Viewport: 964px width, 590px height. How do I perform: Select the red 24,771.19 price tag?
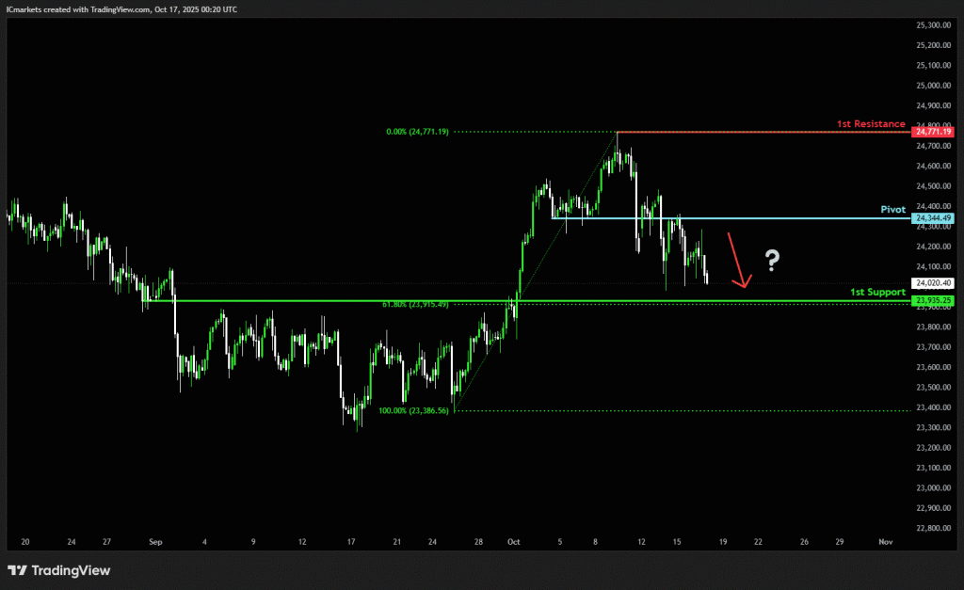coord(933,132)
